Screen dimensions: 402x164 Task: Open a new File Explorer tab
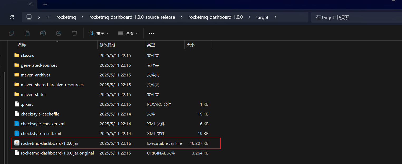pos(45,4)
